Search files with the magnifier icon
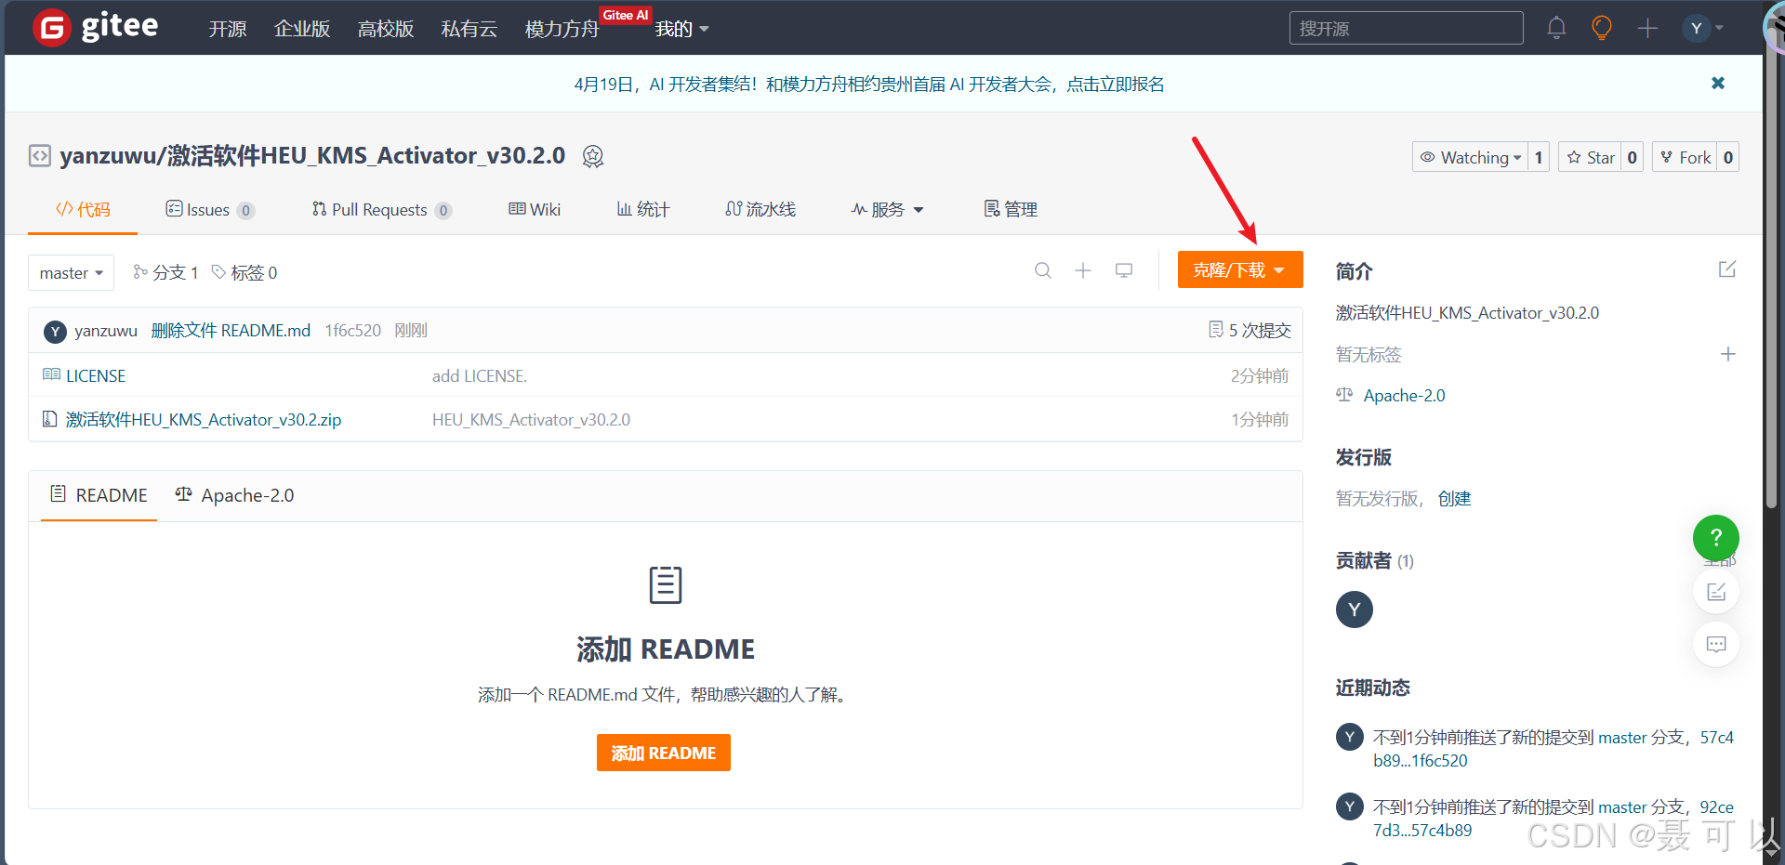The width and height of the screenshot is (1785, 865). 1043,270
